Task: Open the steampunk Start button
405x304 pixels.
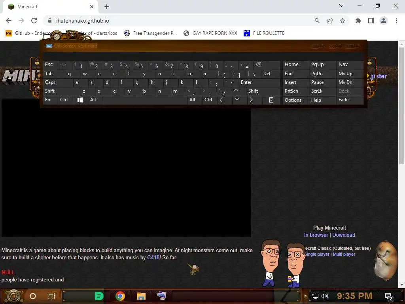Action: [14, 296]
